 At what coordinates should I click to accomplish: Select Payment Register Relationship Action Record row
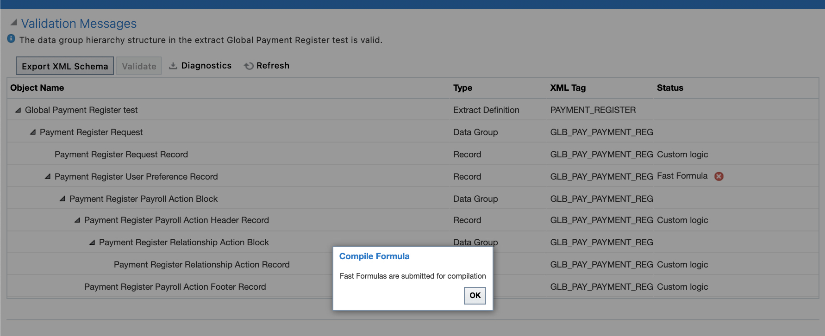click(202, 265)
